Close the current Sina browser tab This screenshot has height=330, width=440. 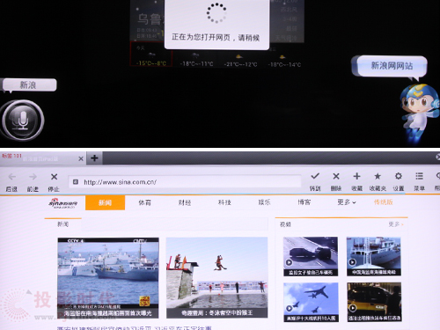click(81, 158)
